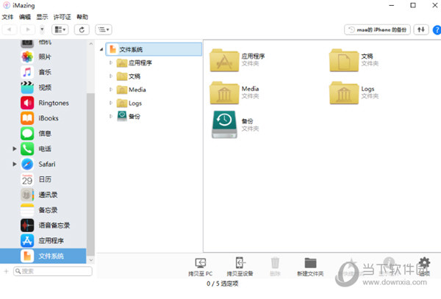
Task: Open the list options dropdown
Action: coord(104,29)
